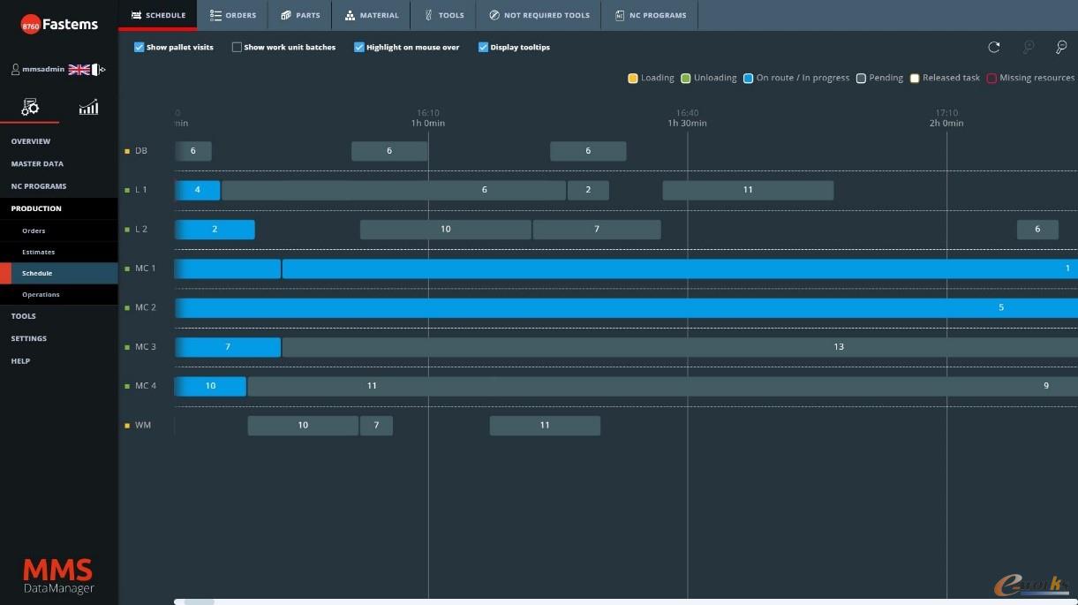Open the Parts tab
Viewport: 1078px width, 605px height.
(x=300, y=15)
